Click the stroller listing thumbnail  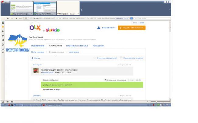pos(36,70)
